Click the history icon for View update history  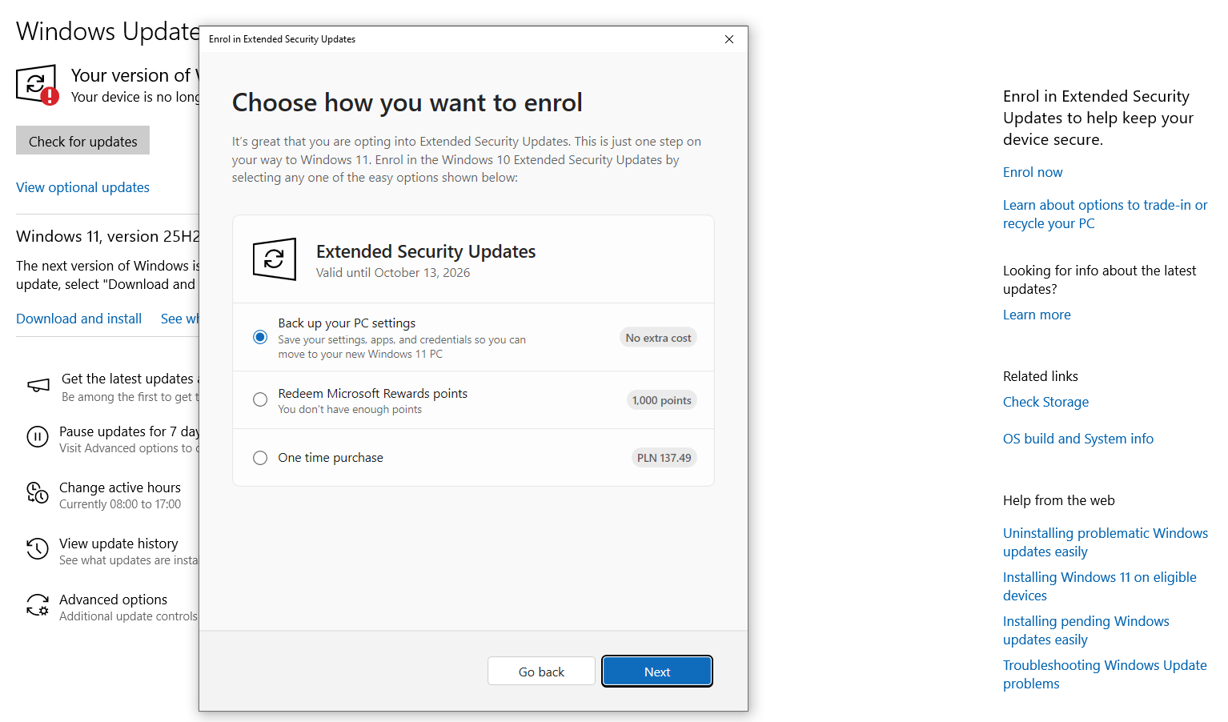click(x=38, y=549)
